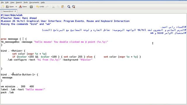The width and height of the screenshot is (187, 105).
Task: Open the Documents menu
Action: click(34, 2)
